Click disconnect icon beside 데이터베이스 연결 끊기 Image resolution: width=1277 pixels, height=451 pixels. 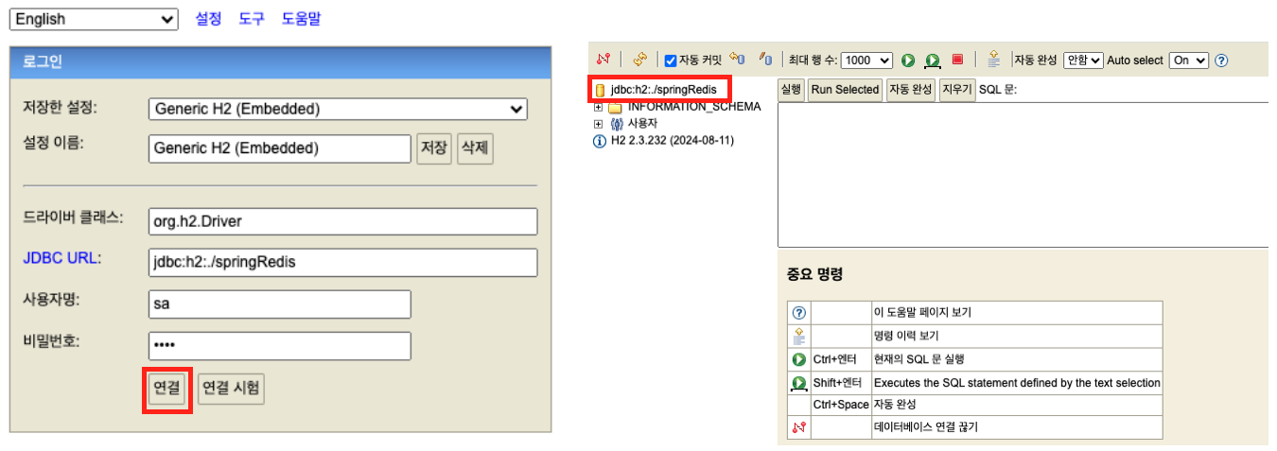pos(798,427)
